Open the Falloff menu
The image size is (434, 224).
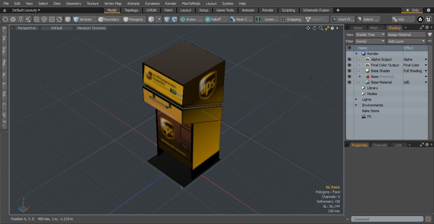click(x=216, y=19)
